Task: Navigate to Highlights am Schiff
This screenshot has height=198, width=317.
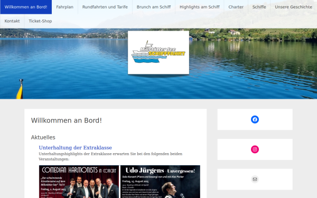Action: [x=200, y=7]
